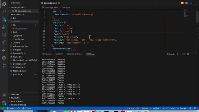Add a new terminal with plus icon
This screenshot has width=199, height=112.
pyautogui.click(x=177, y=54)
